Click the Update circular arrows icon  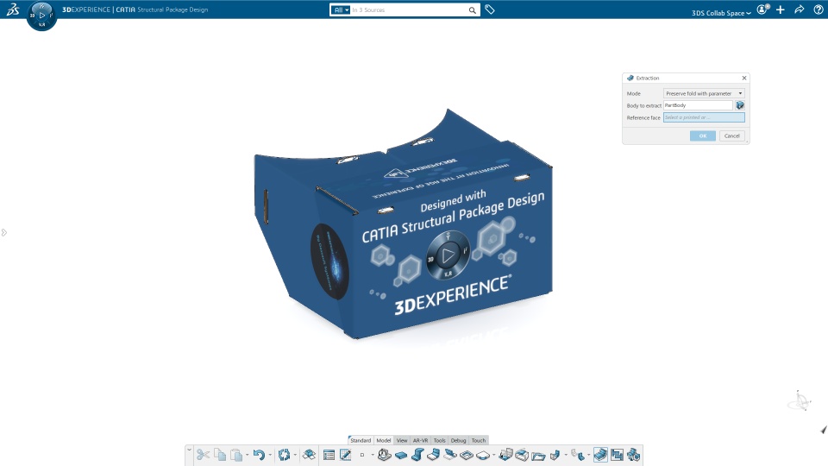(x=284, y=455)
